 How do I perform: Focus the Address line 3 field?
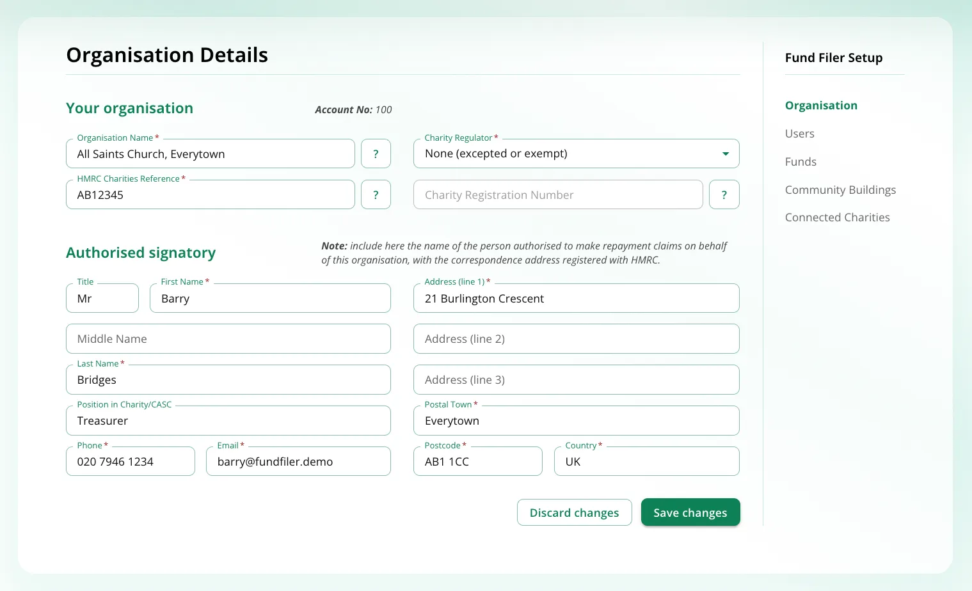577,379
